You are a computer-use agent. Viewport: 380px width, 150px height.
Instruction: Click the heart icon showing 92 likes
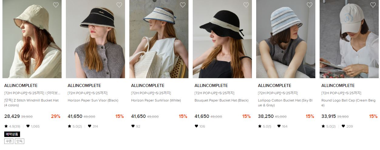133,126
